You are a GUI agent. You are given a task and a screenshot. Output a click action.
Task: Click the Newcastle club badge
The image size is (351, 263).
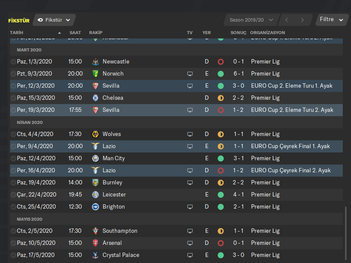95,62
